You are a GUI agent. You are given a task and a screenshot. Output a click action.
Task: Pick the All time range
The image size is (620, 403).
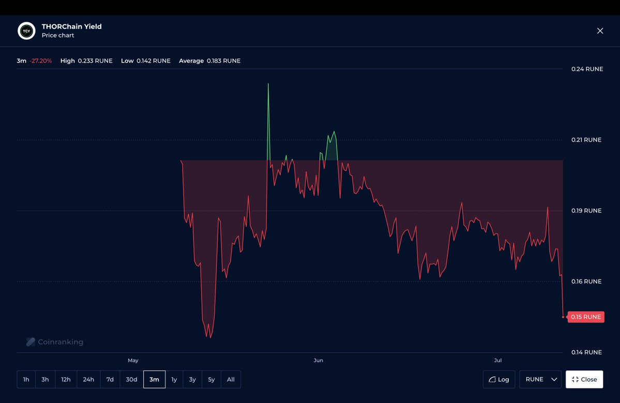coord(231,379)
